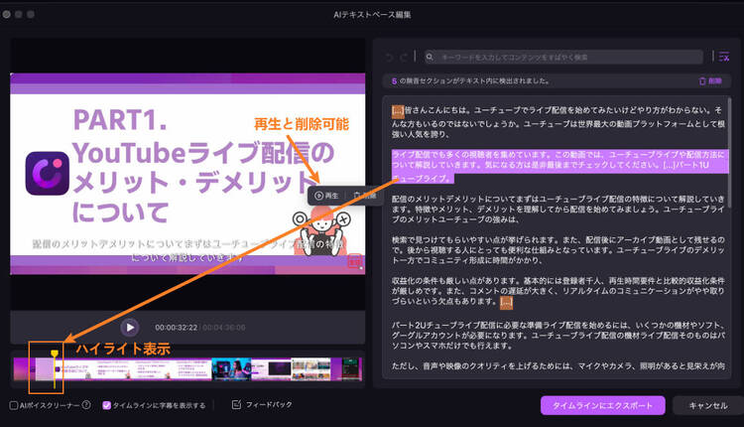This screenshot has height=427, width=744.
Task: Click the paragraph starting パート2Uチューブライブ配信
Action: tap(558, 336)
